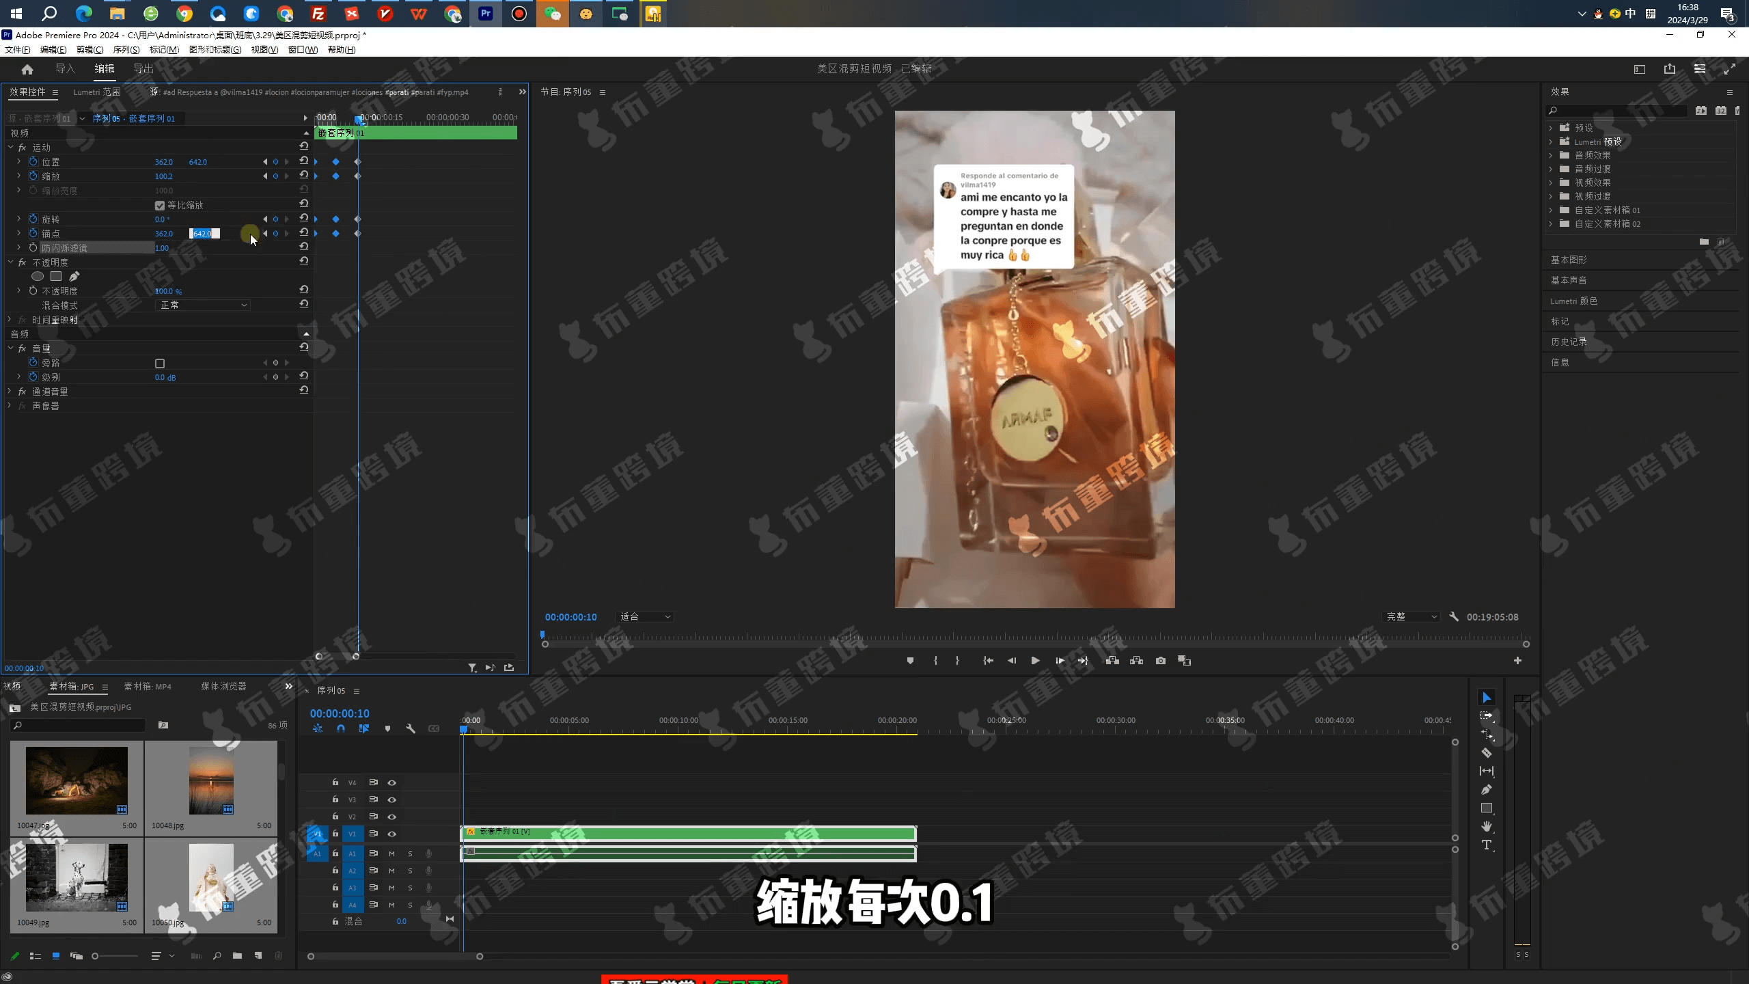The width and height of the screenshot is (1749, 984).
Task: Expand Time Remapping effect
Action: (10, 319)
